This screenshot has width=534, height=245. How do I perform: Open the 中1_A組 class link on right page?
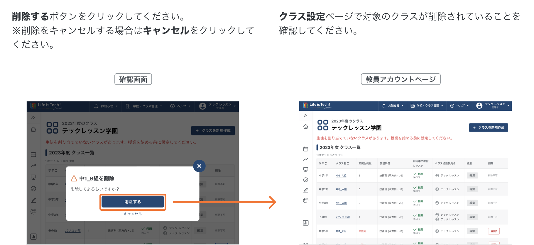341,176
